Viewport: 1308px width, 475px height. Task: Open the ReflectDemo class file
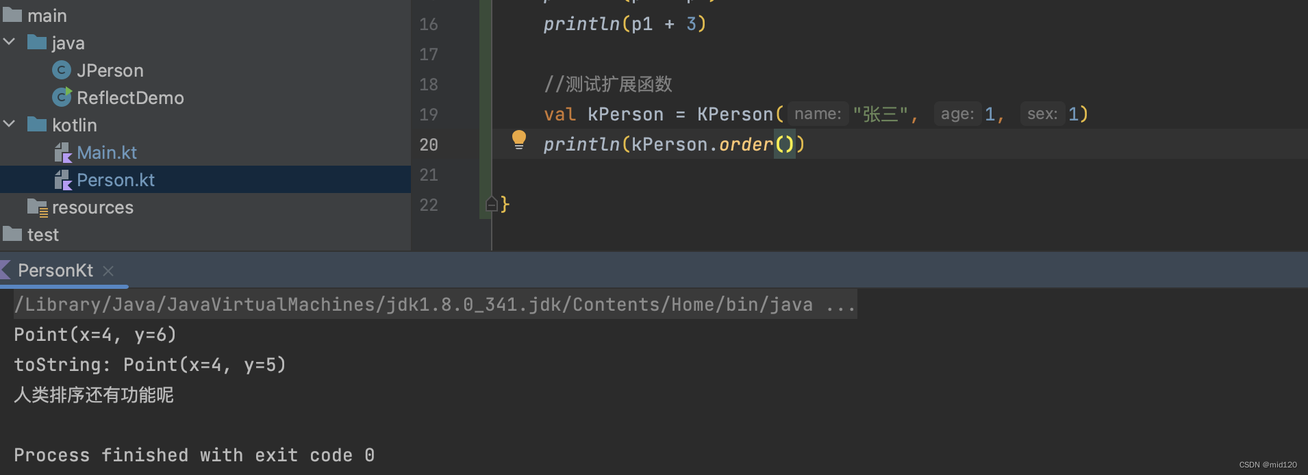click(x=130, y=98)
